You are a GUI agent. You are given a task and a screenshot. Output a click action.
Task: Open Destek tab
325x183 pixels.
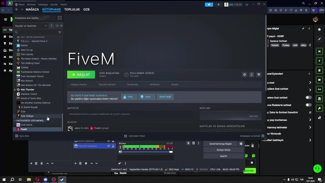click(175, 84)
